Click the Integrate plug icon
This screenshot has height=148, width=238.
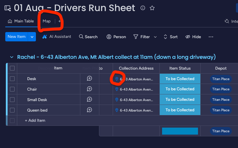click(227, 21)
